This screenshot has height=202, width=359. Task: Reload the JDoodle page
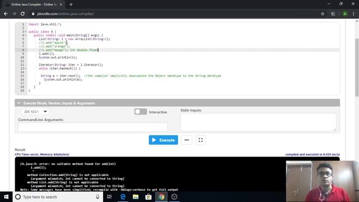[22, 13]
